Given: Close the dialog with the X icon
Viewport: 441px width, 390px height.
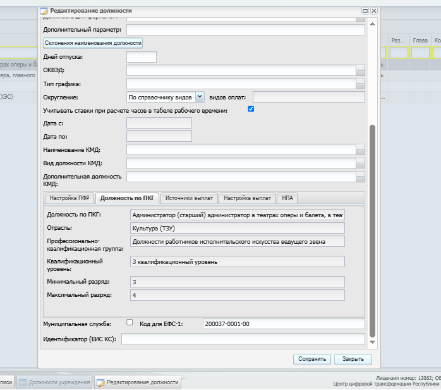Looking at the screenshot, I should (374, 11).
